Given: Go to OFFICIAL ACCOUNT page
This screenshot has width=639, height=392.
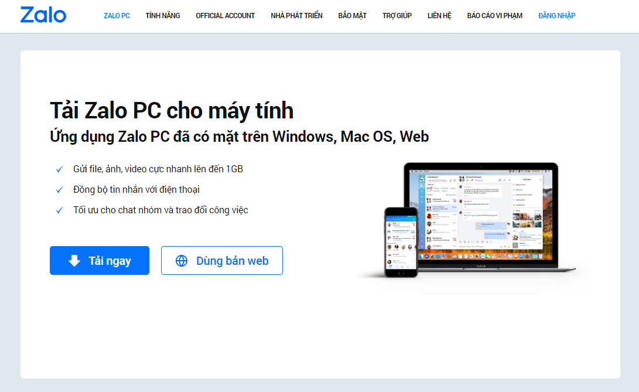Looking at the screenshot, I should pos(225,15).
